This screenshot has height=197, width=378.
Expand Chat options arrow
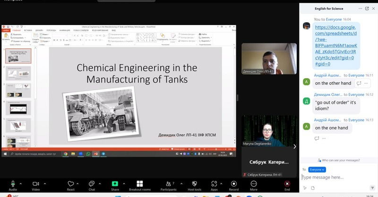tap(100, 184)
